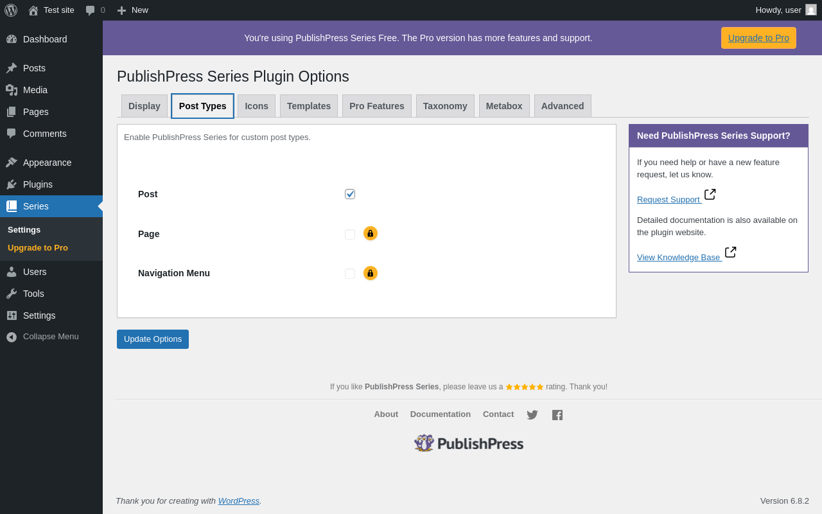The width and height of the screenshot is (822, 514).
Task: Click the WordPress logo icon
Action: [x=11, y=10]
